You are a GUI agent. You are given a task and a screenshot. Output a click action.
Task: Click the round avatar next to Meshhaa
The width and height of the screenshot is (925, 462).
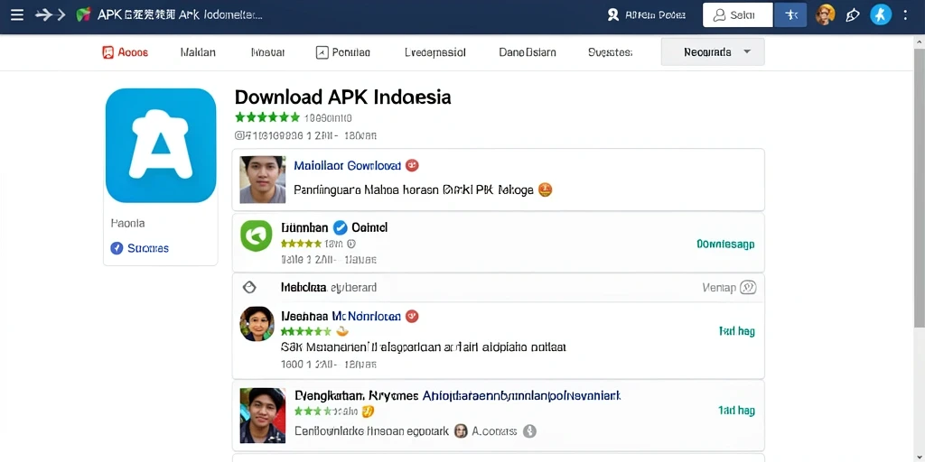[x=257, y=324]
